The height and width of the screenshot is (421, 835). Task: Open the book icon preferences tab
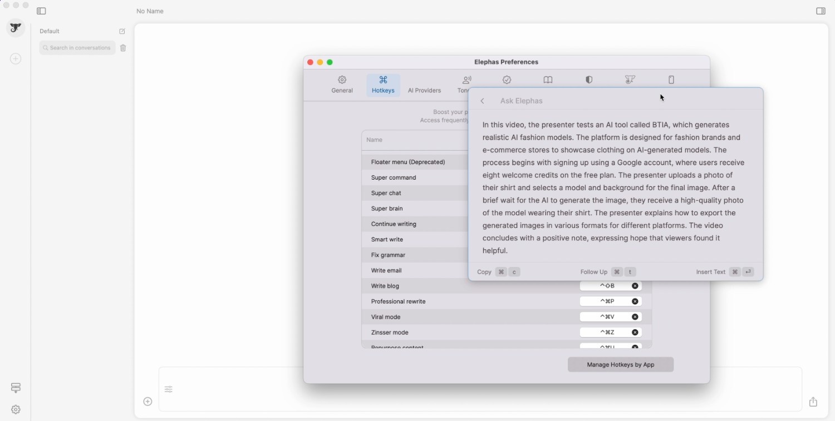tap(548, 80)
